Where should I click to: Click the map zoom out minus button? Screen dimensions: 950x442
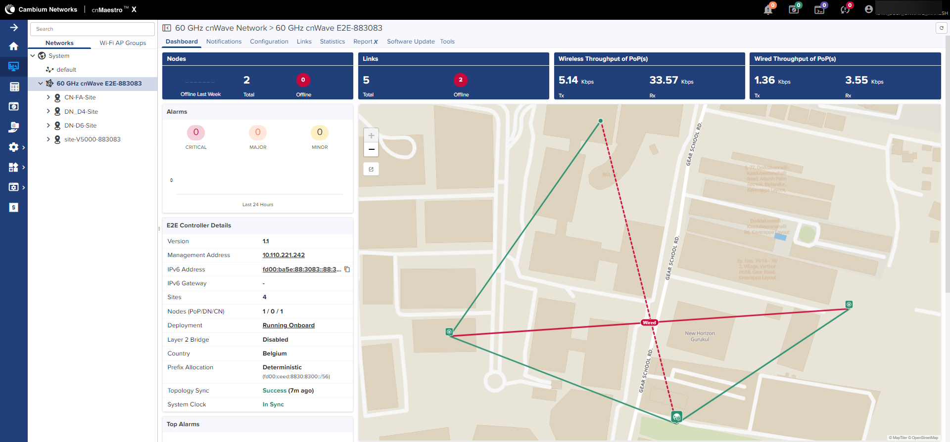pyautogui.click(x=371, y=149)
